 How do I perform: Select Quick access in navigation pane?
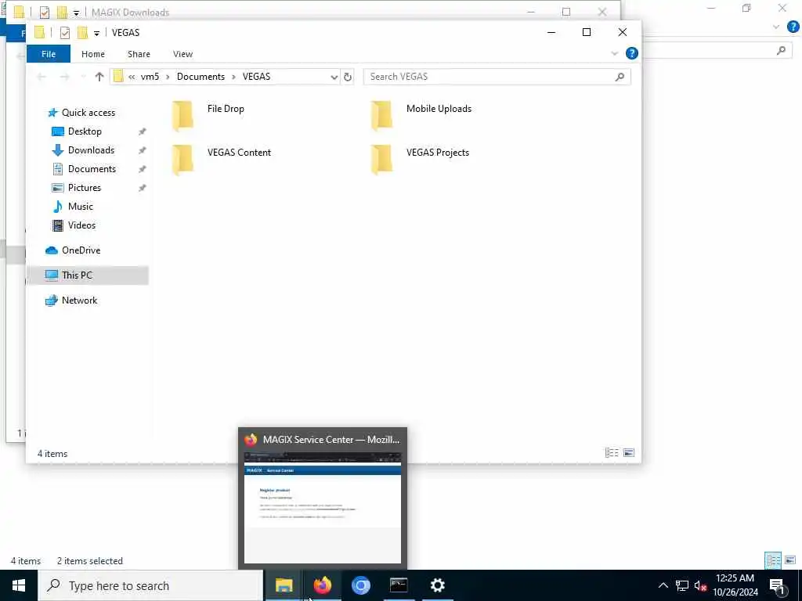click(88, 113)
